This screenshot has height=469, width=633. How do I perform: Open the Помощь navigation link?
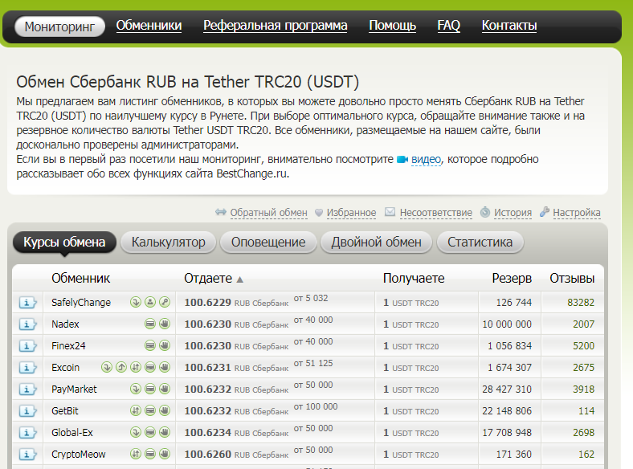392,26
